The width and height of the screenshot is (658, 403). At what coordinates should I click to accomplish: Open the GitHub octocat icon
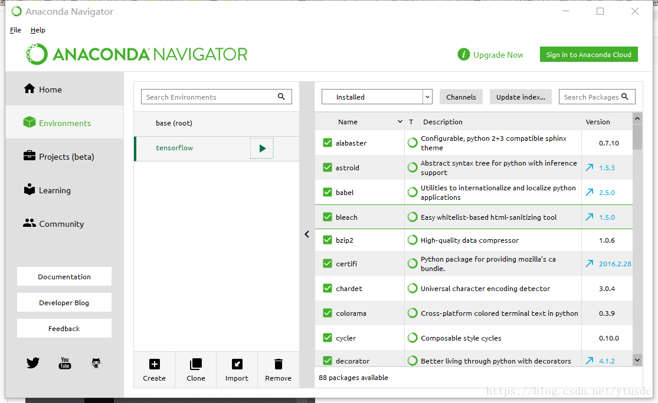point(96,363)
